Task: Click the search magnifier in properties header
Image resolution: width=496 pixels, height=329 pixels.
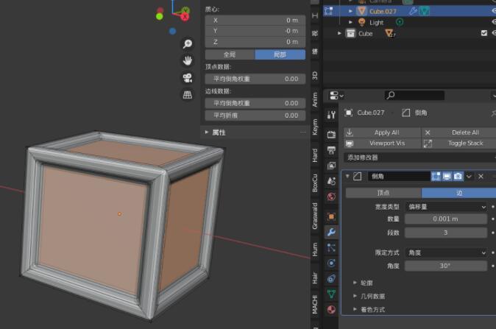Action: (391, 95)
